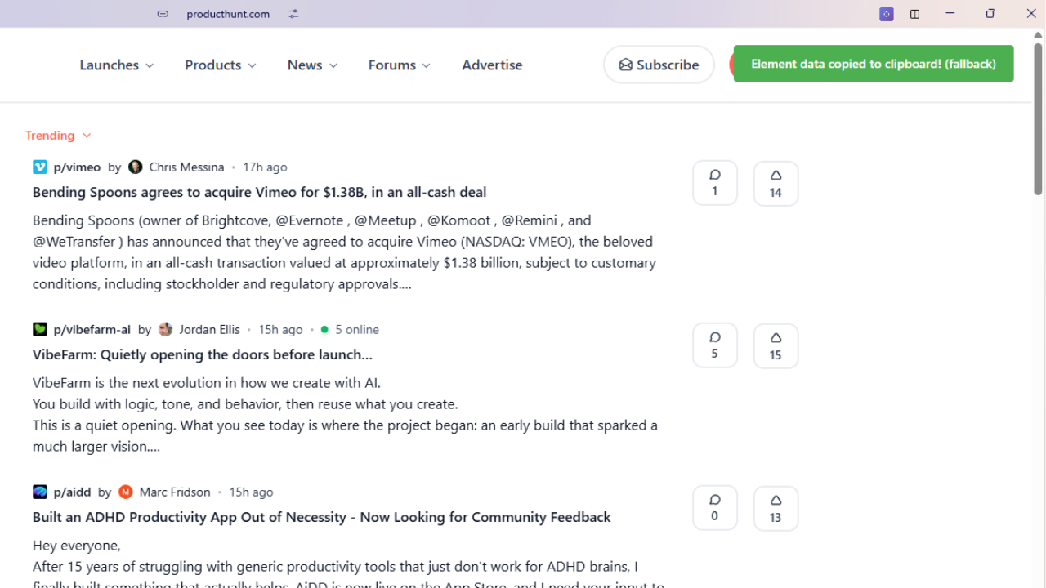This screenshot has height=588, width=1046.
Task: Open comments on the VibeFarm post
Action: (x=715, y=345)
